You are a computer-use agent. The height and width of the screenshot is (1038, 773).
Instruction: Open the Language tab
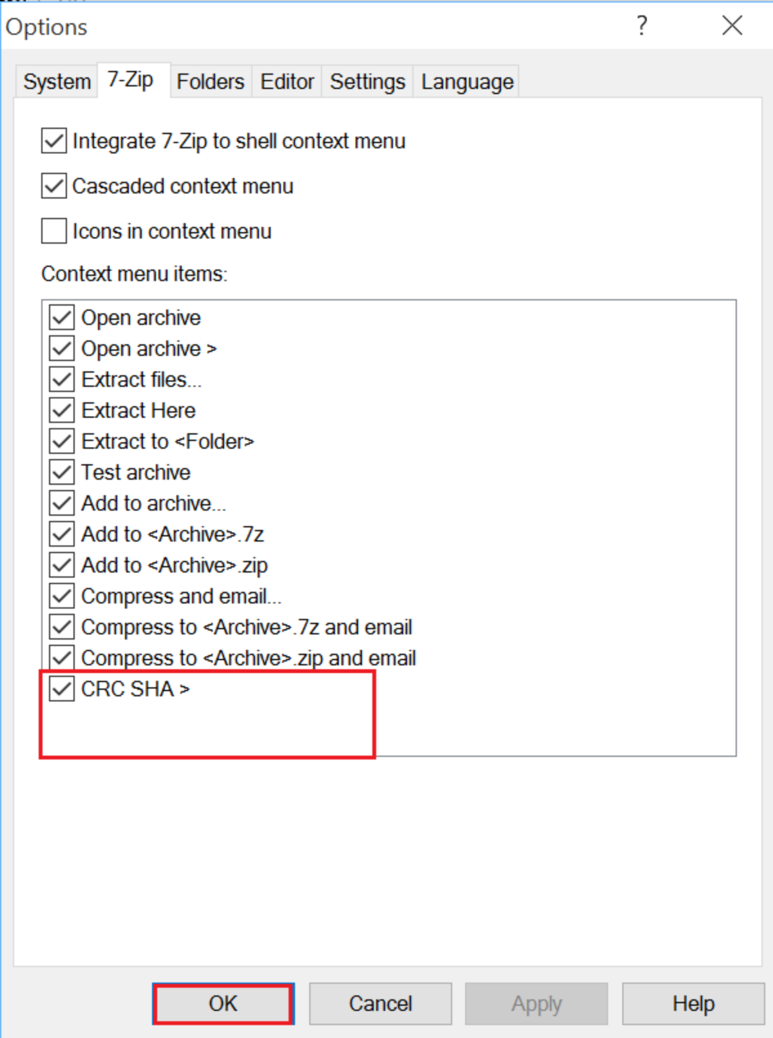tap(467, 82)
